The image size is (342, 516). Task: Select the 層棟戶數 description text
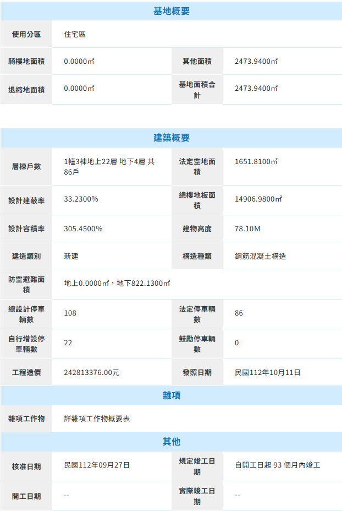[109, 167]
